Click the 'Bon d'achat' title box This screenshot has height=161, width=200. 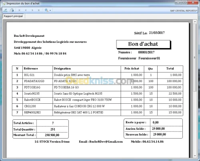pyautogui.click(x=143, y=44)
